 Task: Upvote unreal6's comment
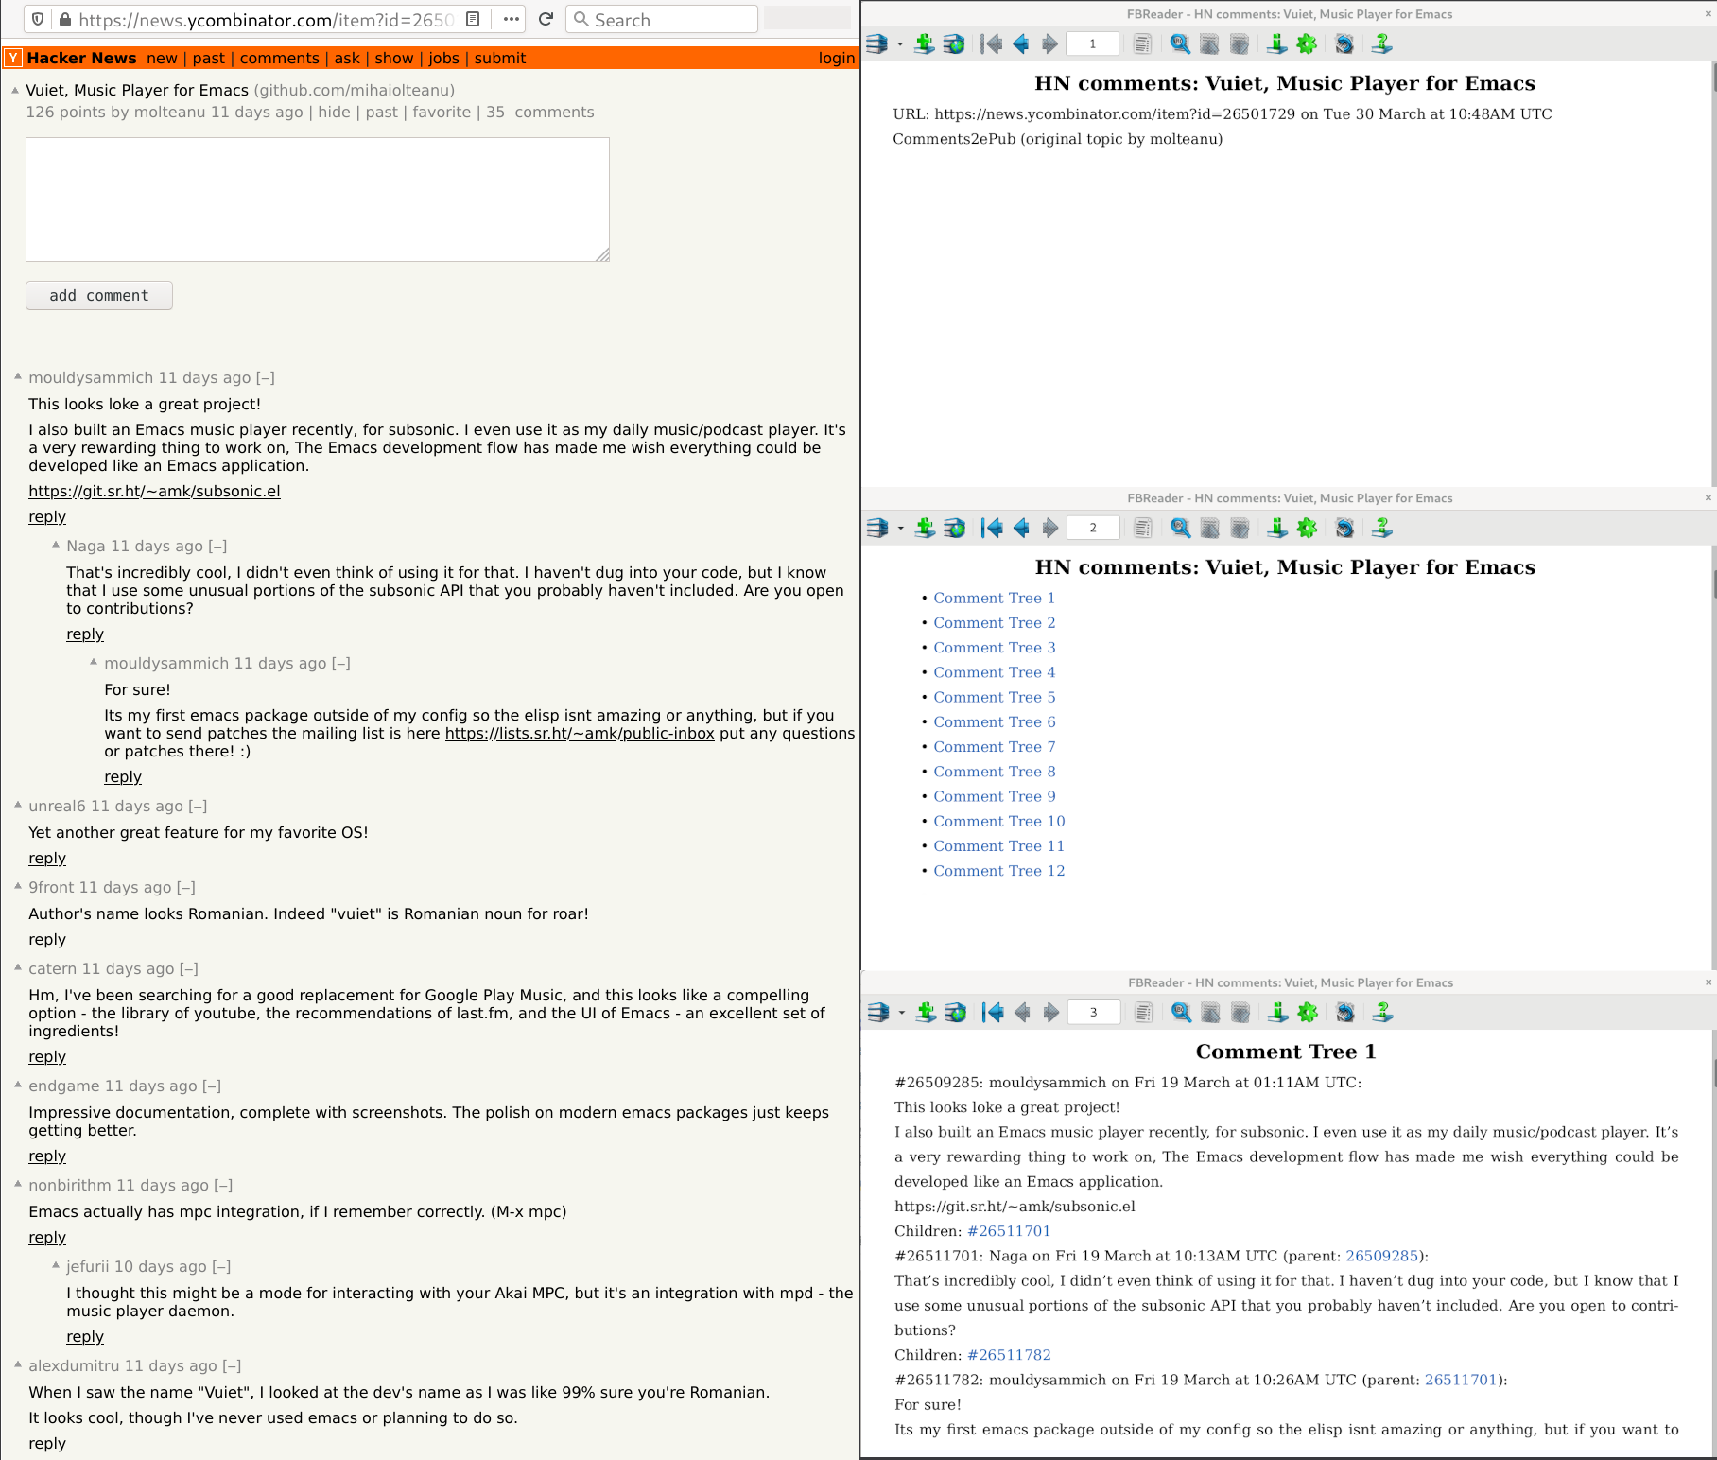click(18, 805)
